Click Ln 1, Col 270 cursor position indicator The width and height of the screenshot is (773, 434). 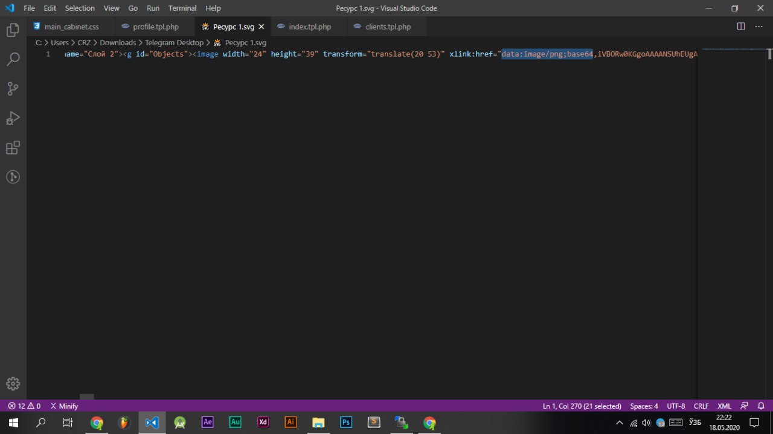[x=582, y=406]
